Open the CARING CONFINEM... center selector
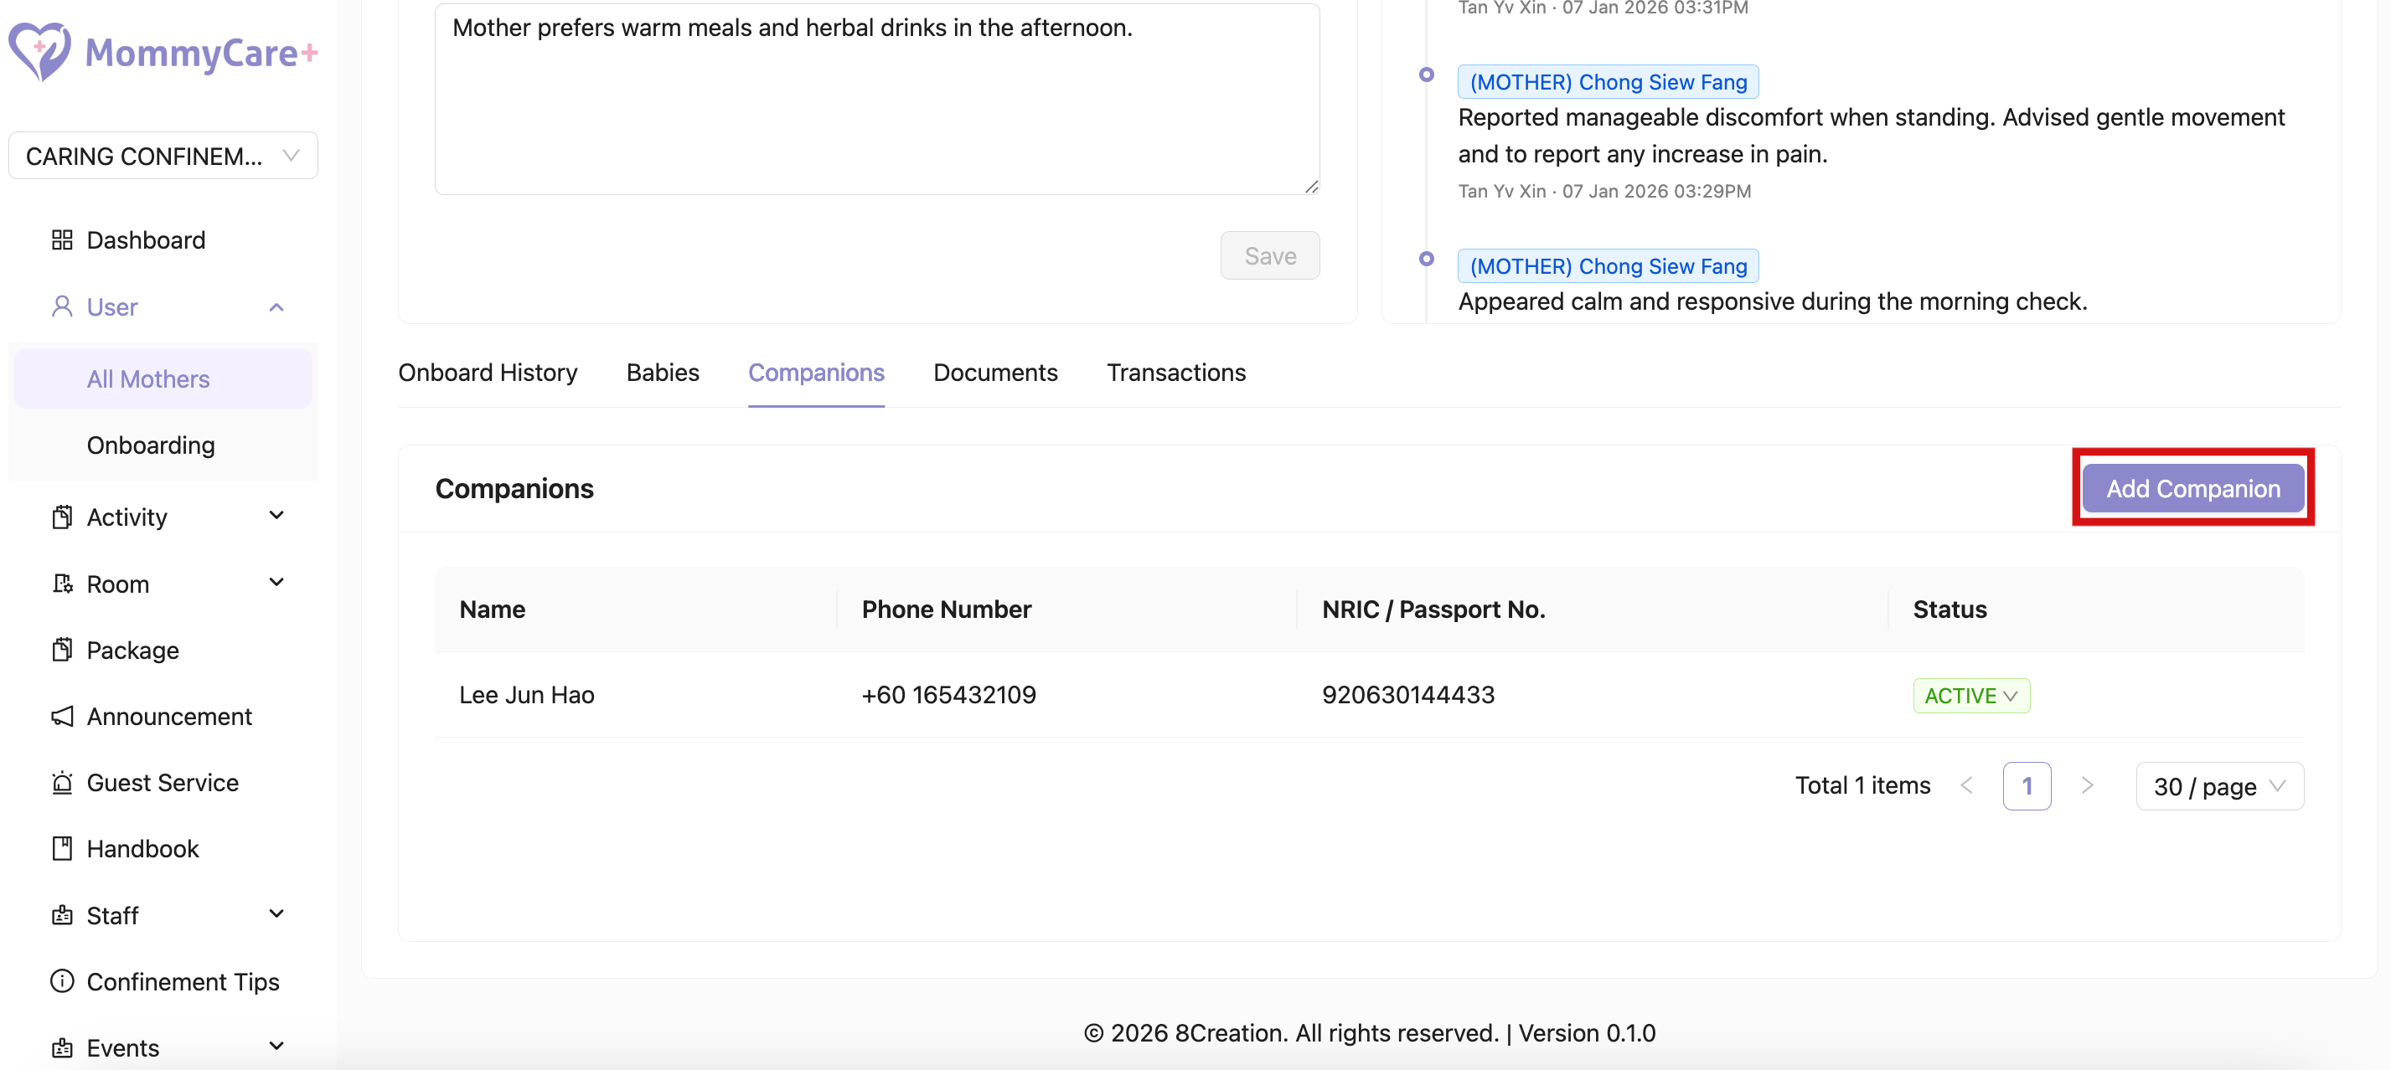Image resolution: width=2391 pixels, height=1070 pixels. [x=163, y=156]
